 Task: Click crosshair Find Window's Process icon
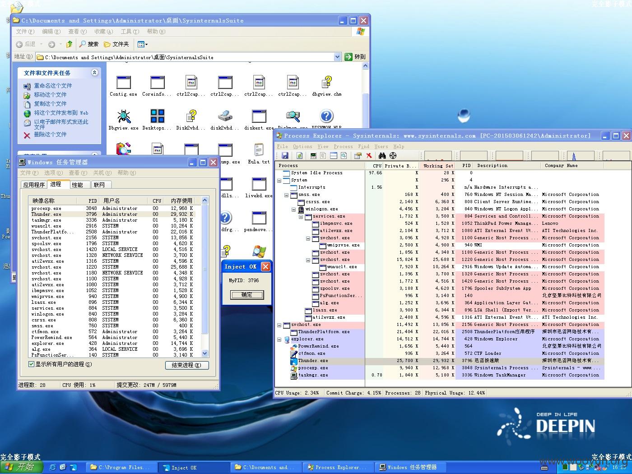tap(393, 156)
